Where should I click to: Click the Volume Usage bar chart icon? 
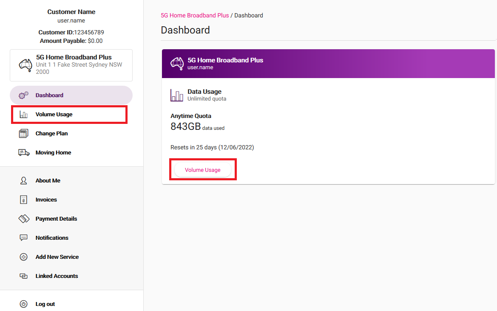23,115
